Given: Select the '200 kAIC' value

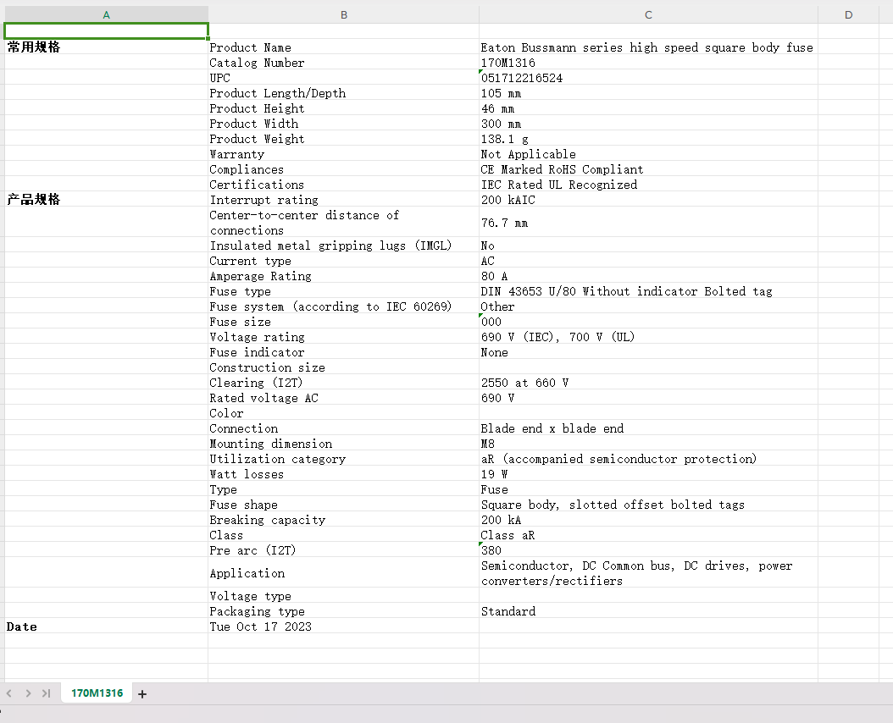Looking at the screenshot, I should tap(649, 200).
